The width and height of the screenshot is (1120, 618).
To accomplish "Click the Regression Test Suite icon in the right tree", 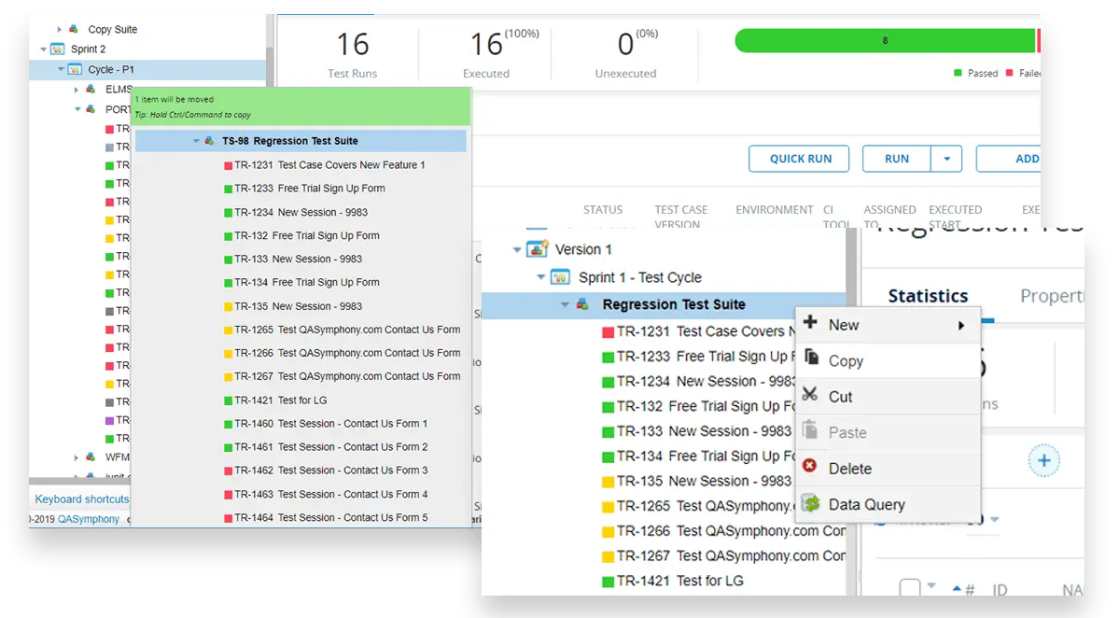I will click(582, 304).
